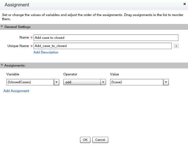The image size is (188, 145).
Task: Select the 'add' operator box
Action: click(x=82, y=82)
